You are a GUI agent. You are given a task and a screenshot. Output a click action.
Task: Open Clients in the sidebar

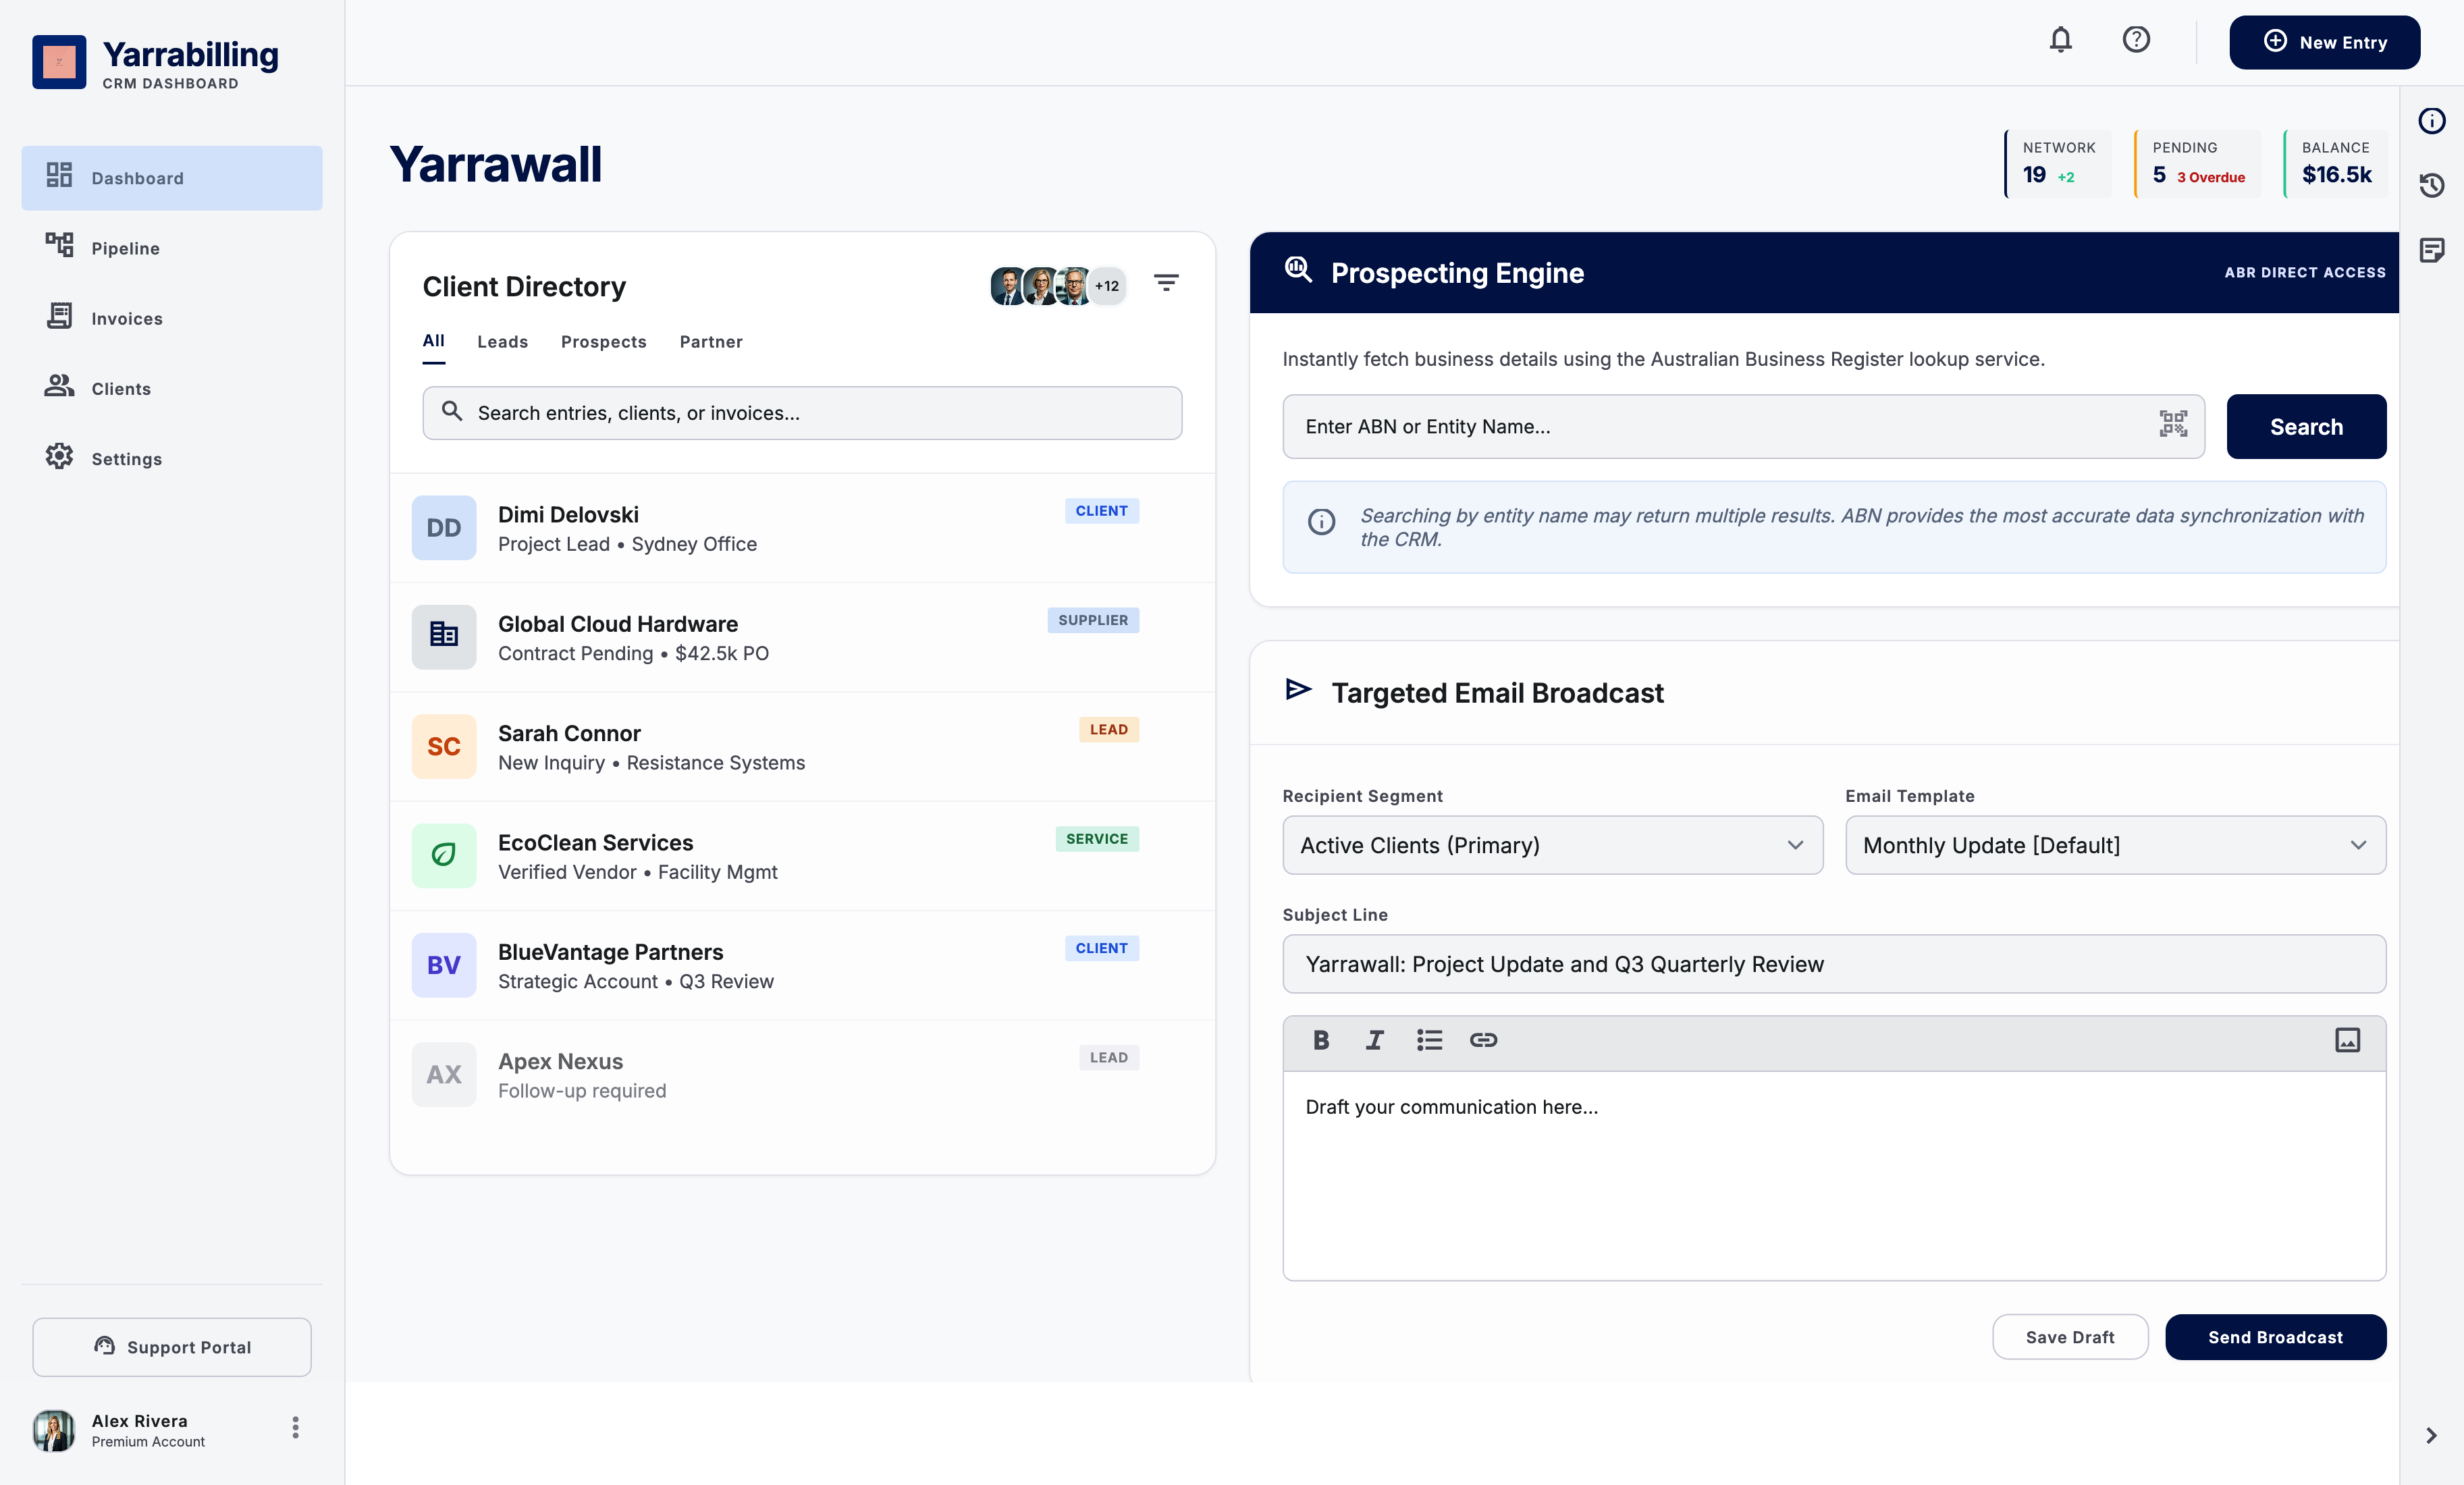172,388
